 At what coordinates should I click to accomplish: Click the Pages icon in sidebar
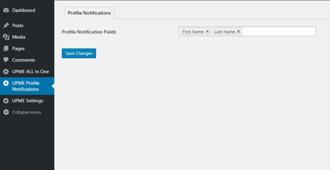coord(6,48)
